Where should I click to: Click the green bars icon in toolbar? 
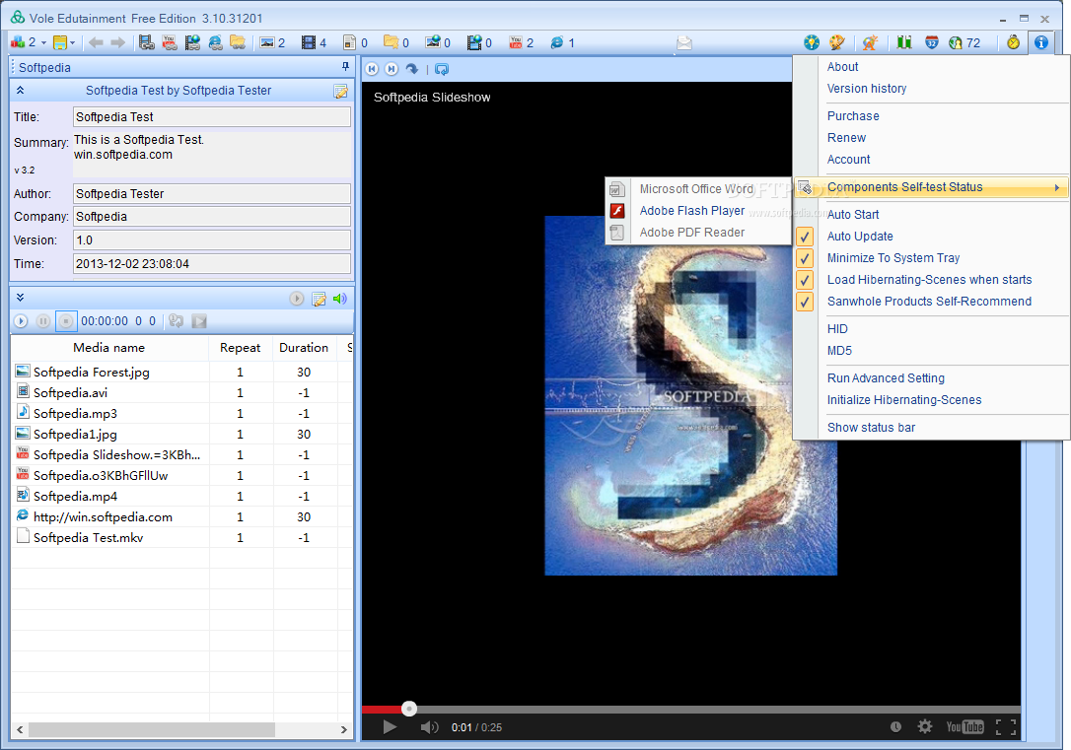click(904, 43)
